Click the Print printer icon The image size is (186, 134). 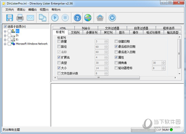point(20,18)
